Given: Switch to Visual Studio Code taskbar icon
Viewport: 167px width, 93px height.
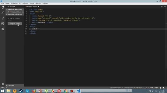Looking at the screenshot, I should coord(78,91).
